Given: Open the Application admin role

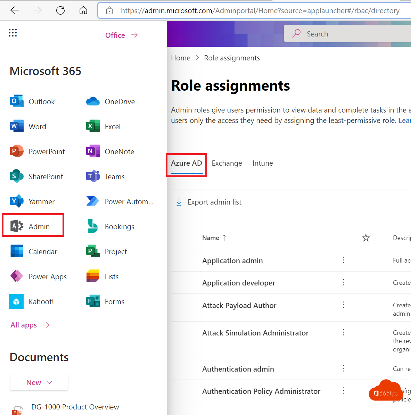Looking at the screenshot, I should point(232,261).
